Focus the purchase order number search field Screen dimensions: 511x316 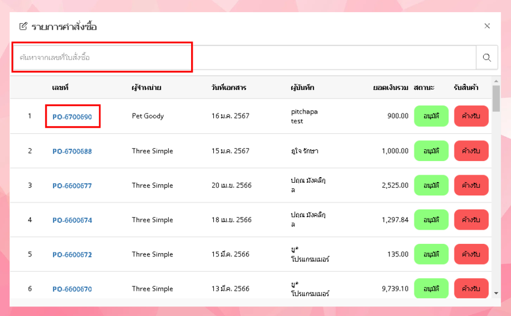[x=244, y=58]
